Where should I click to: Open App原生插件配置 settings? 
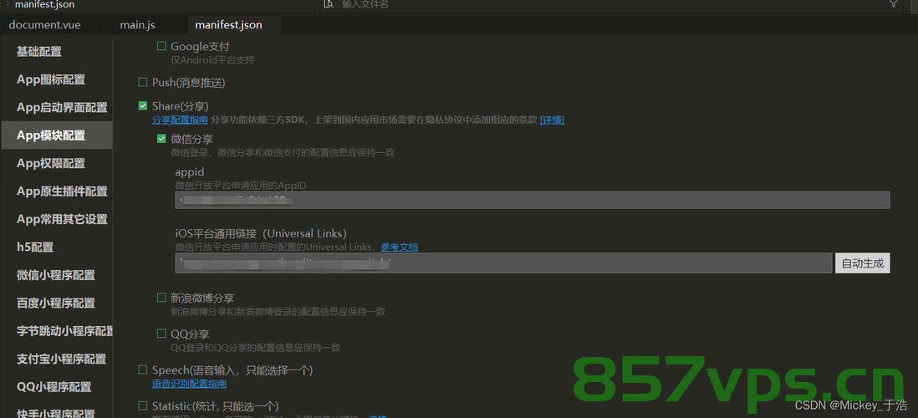coord(62,191)
